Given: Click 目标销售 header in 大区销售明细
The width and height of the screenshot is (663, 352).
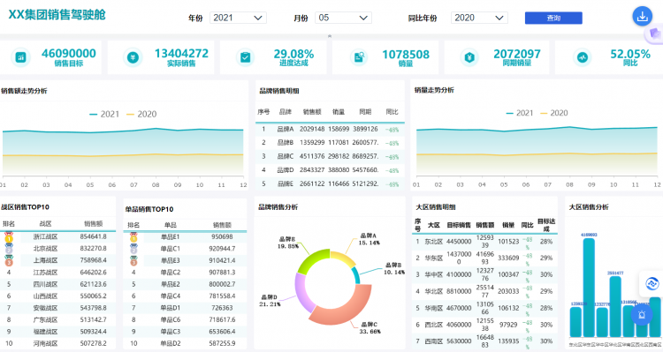Looking at the screenshot, I should [x=459, y=225].
